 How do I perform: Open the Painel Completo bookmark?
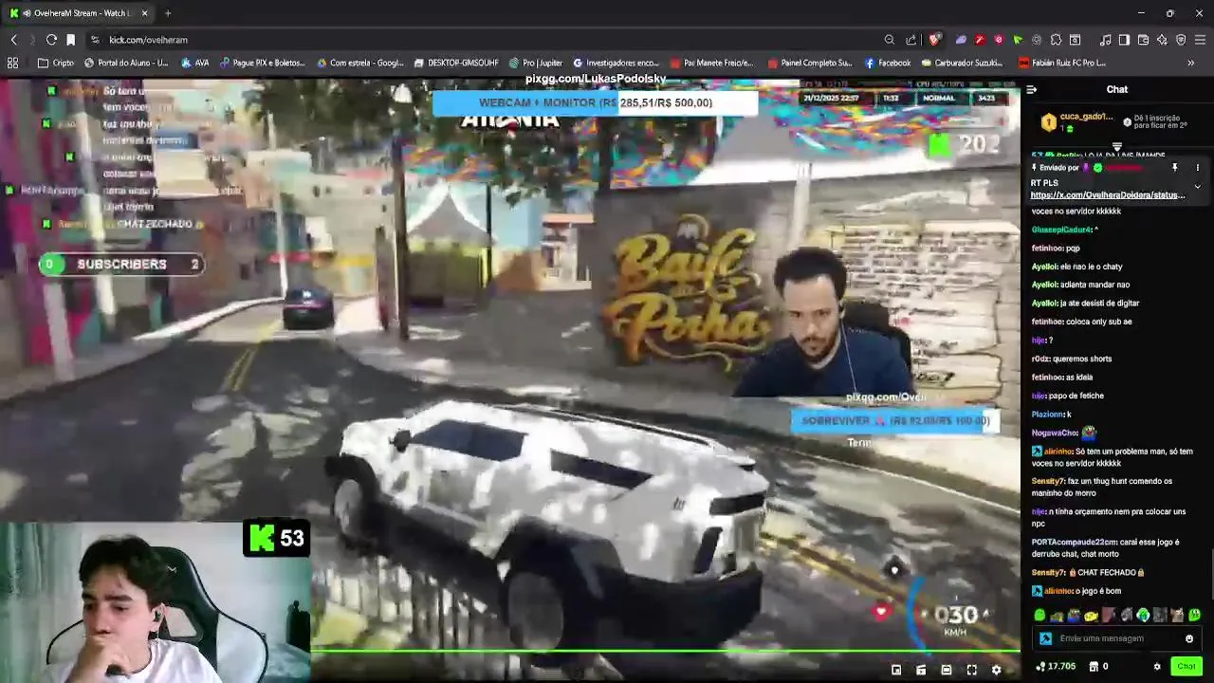(x=809, y=63)
